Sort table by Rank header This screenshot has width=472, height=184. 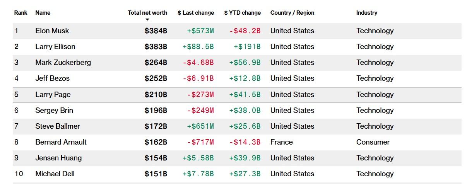21,13
